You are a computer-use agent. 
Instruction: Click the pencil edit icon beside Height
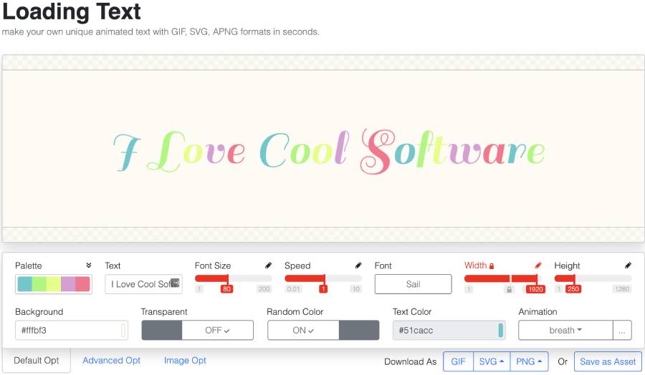point(628,266)
